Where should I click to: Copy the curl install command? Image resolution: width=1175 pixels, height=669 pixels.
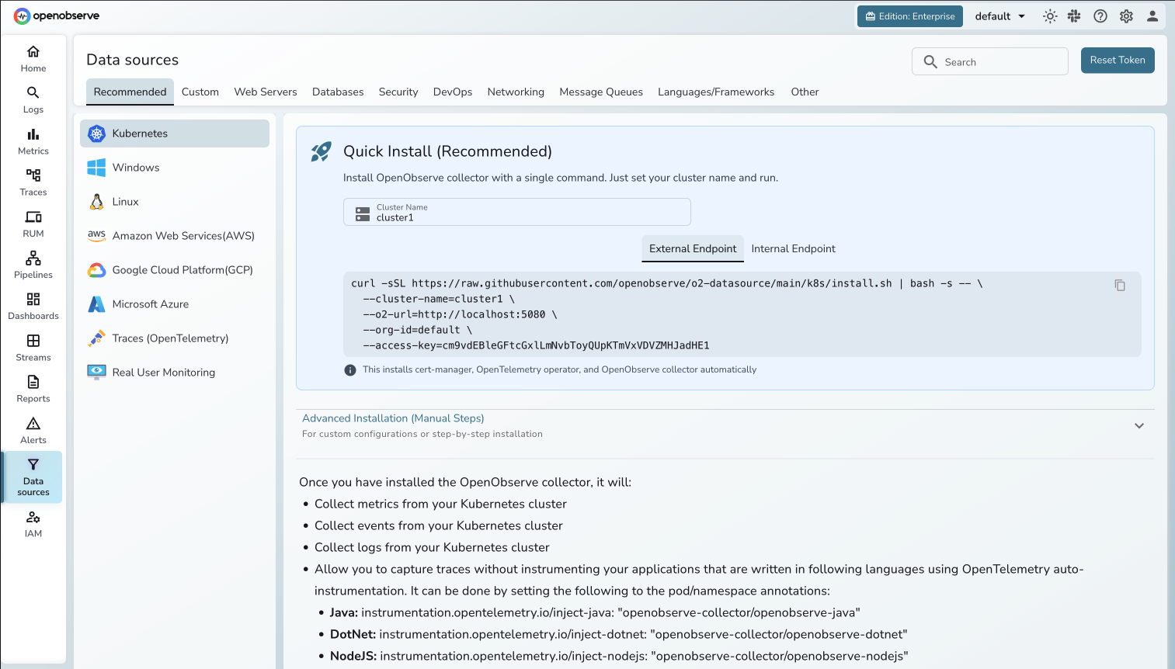pos(1119,285)
